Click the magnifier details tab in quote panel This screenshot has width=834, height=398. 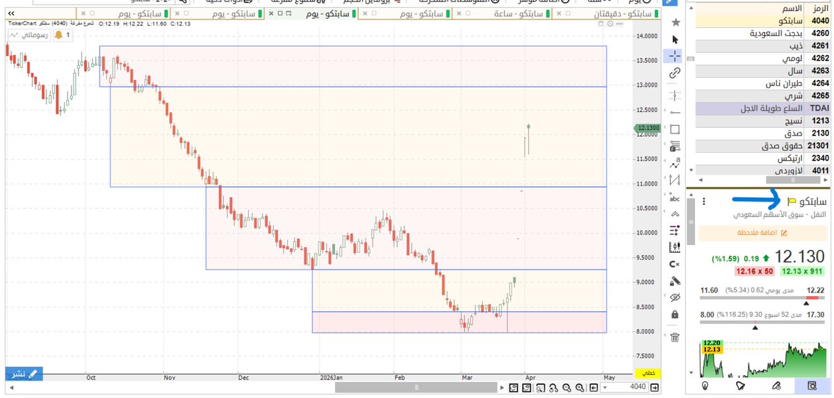point(812,385)
